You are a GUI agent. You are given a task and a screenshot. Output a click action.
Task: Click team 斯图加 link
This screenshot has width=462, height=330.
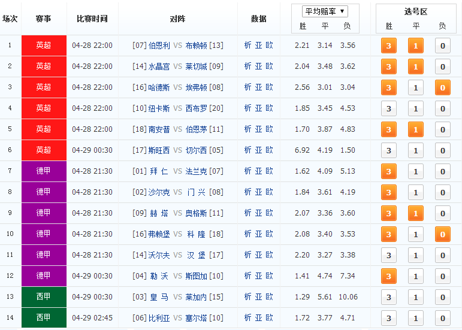[x=196, y=276]
